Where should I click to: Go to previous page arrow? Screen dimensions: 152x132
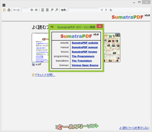click(x=32, y=10)
